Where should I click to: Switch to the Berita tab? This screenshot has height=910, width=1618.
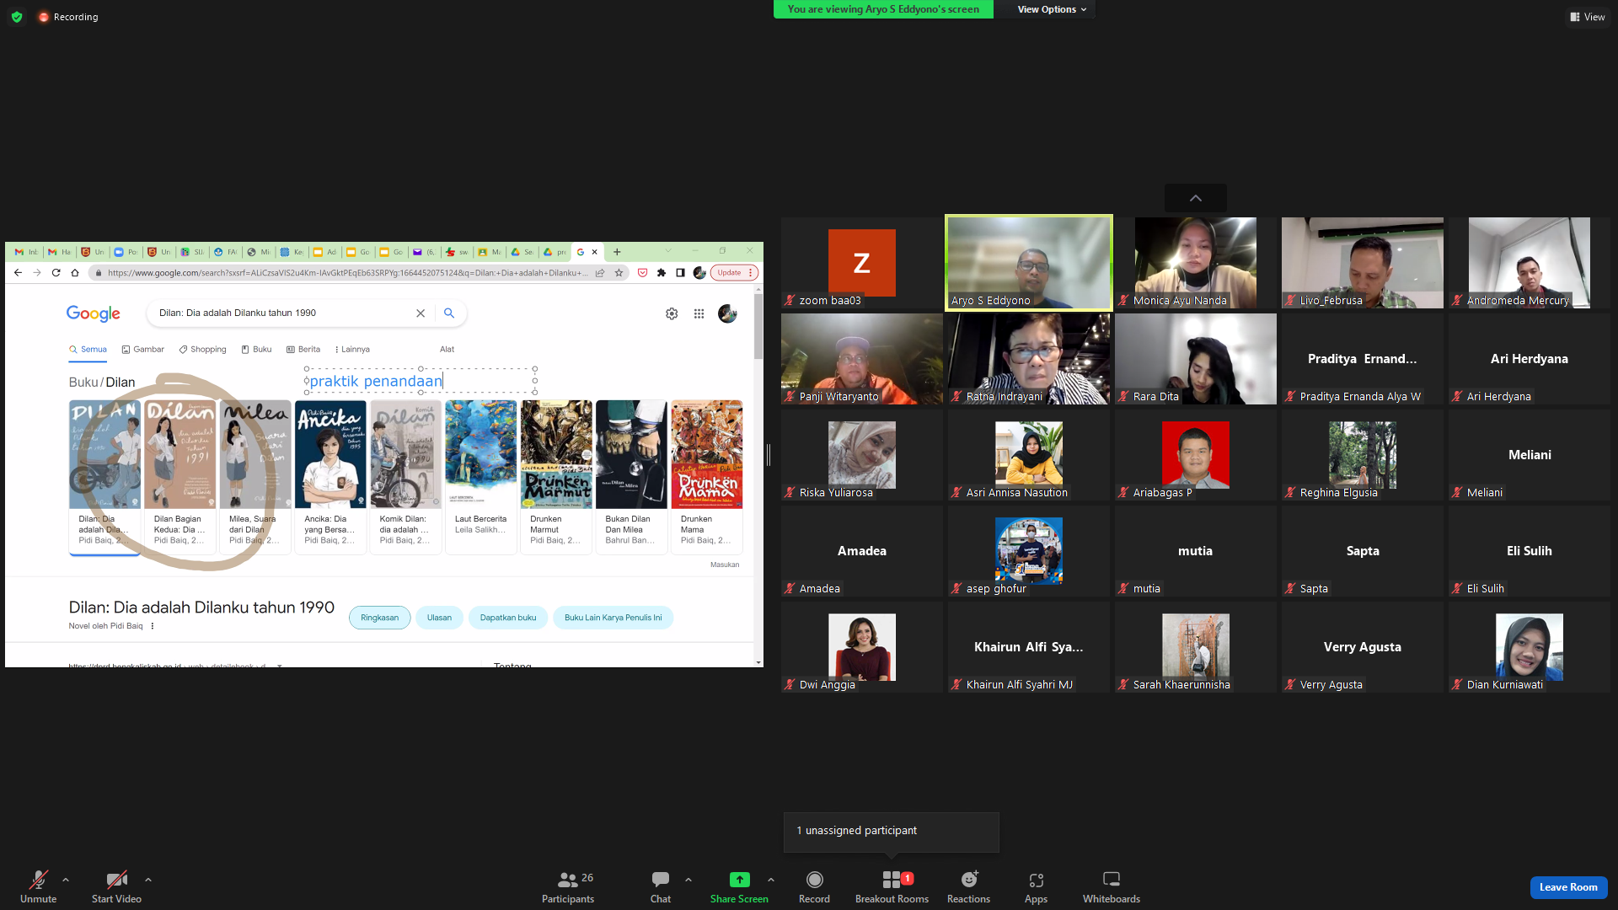click(x=303, y=349)
